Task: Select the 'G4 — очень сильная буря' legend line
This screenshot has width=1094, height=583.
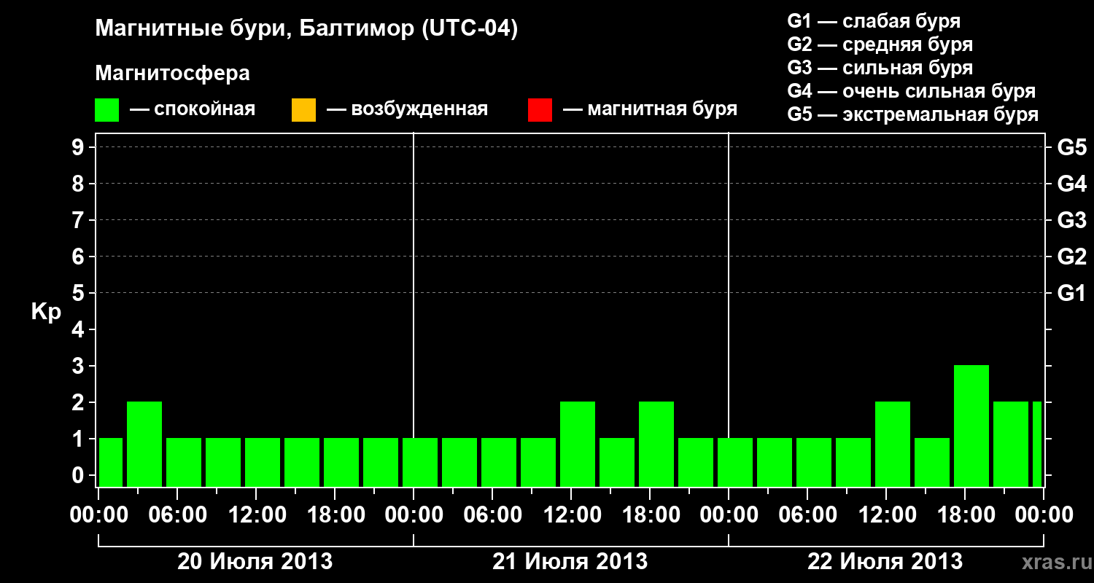Action: (x=912, y=91)
